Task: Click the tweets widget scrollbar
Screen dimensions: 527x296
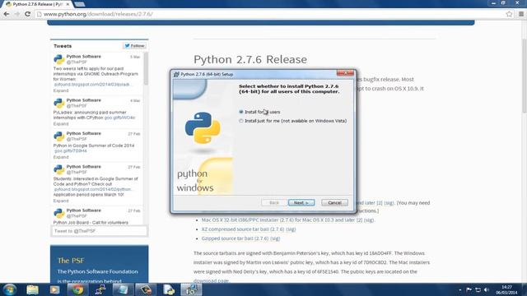Action: click(x=146, y=69)
